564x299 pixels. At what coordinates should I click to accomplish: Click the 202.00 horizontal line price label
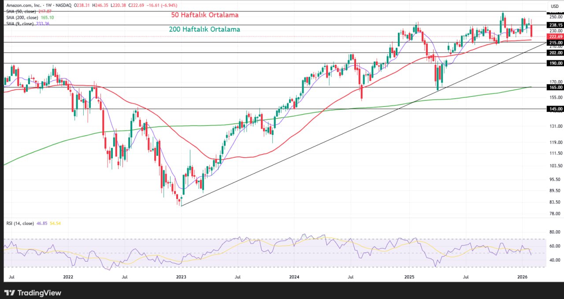click(555, 53)
